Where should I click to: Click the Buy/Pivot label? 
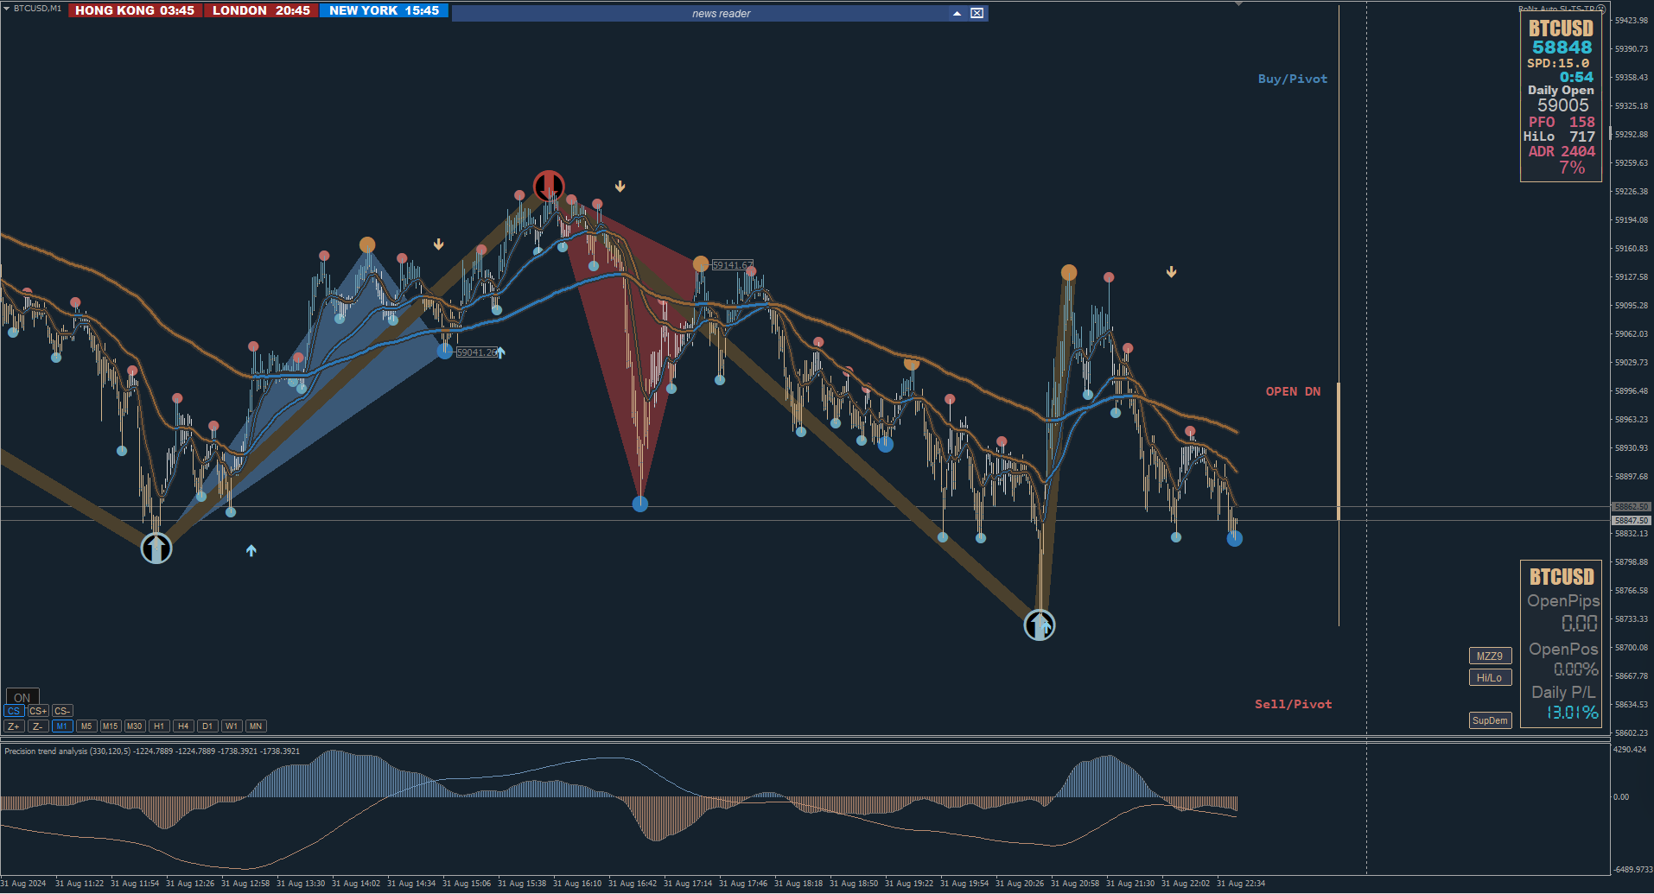(x=1293, y=79)
